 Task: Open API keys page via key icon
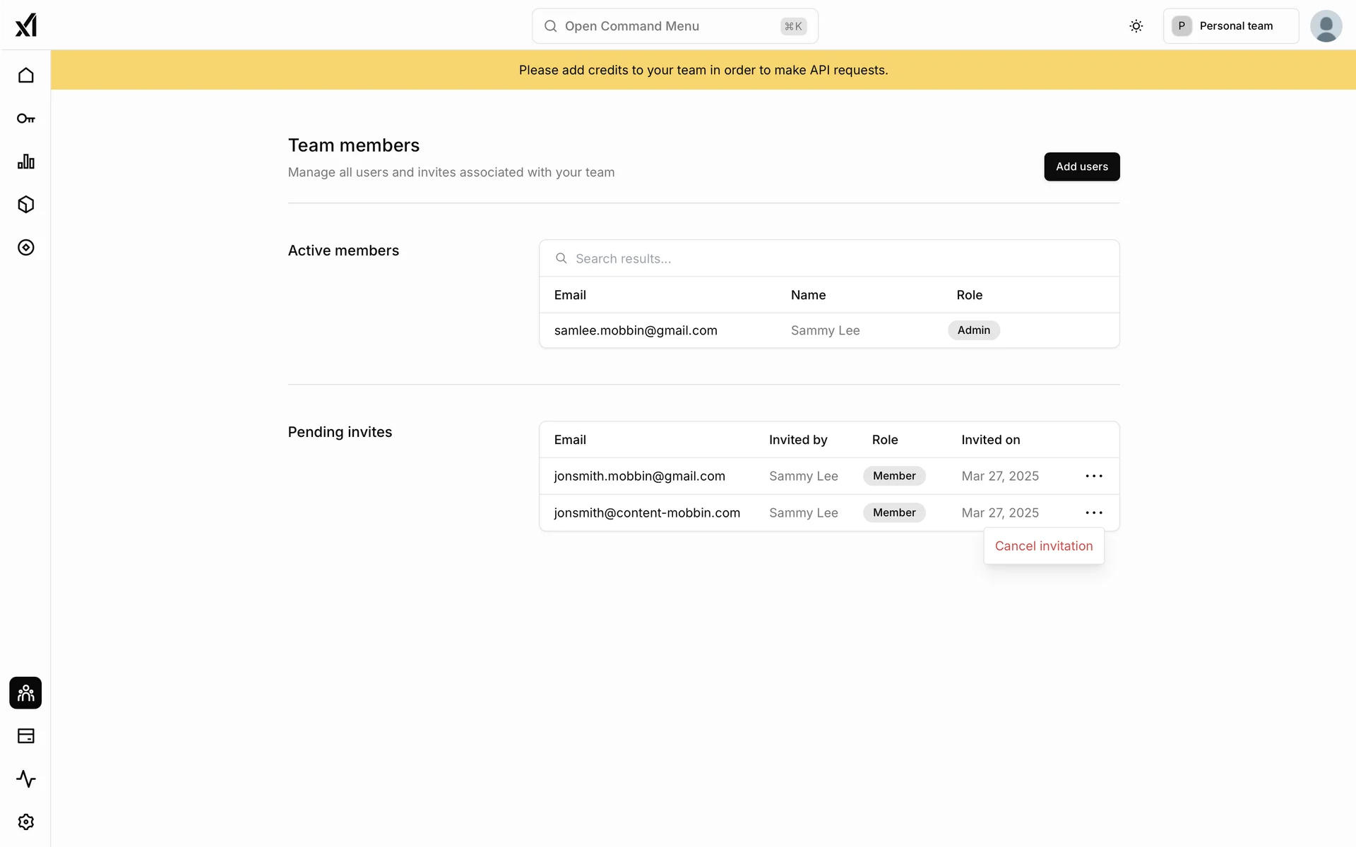[x=26, y=119]
